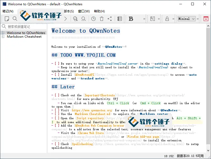
Task: Click the Markdown Cheatsheet.md link
Action: point(93,114)
